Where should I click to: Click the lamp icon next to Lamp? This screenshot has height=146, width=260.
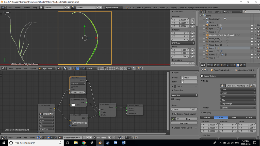coord(207,48)
